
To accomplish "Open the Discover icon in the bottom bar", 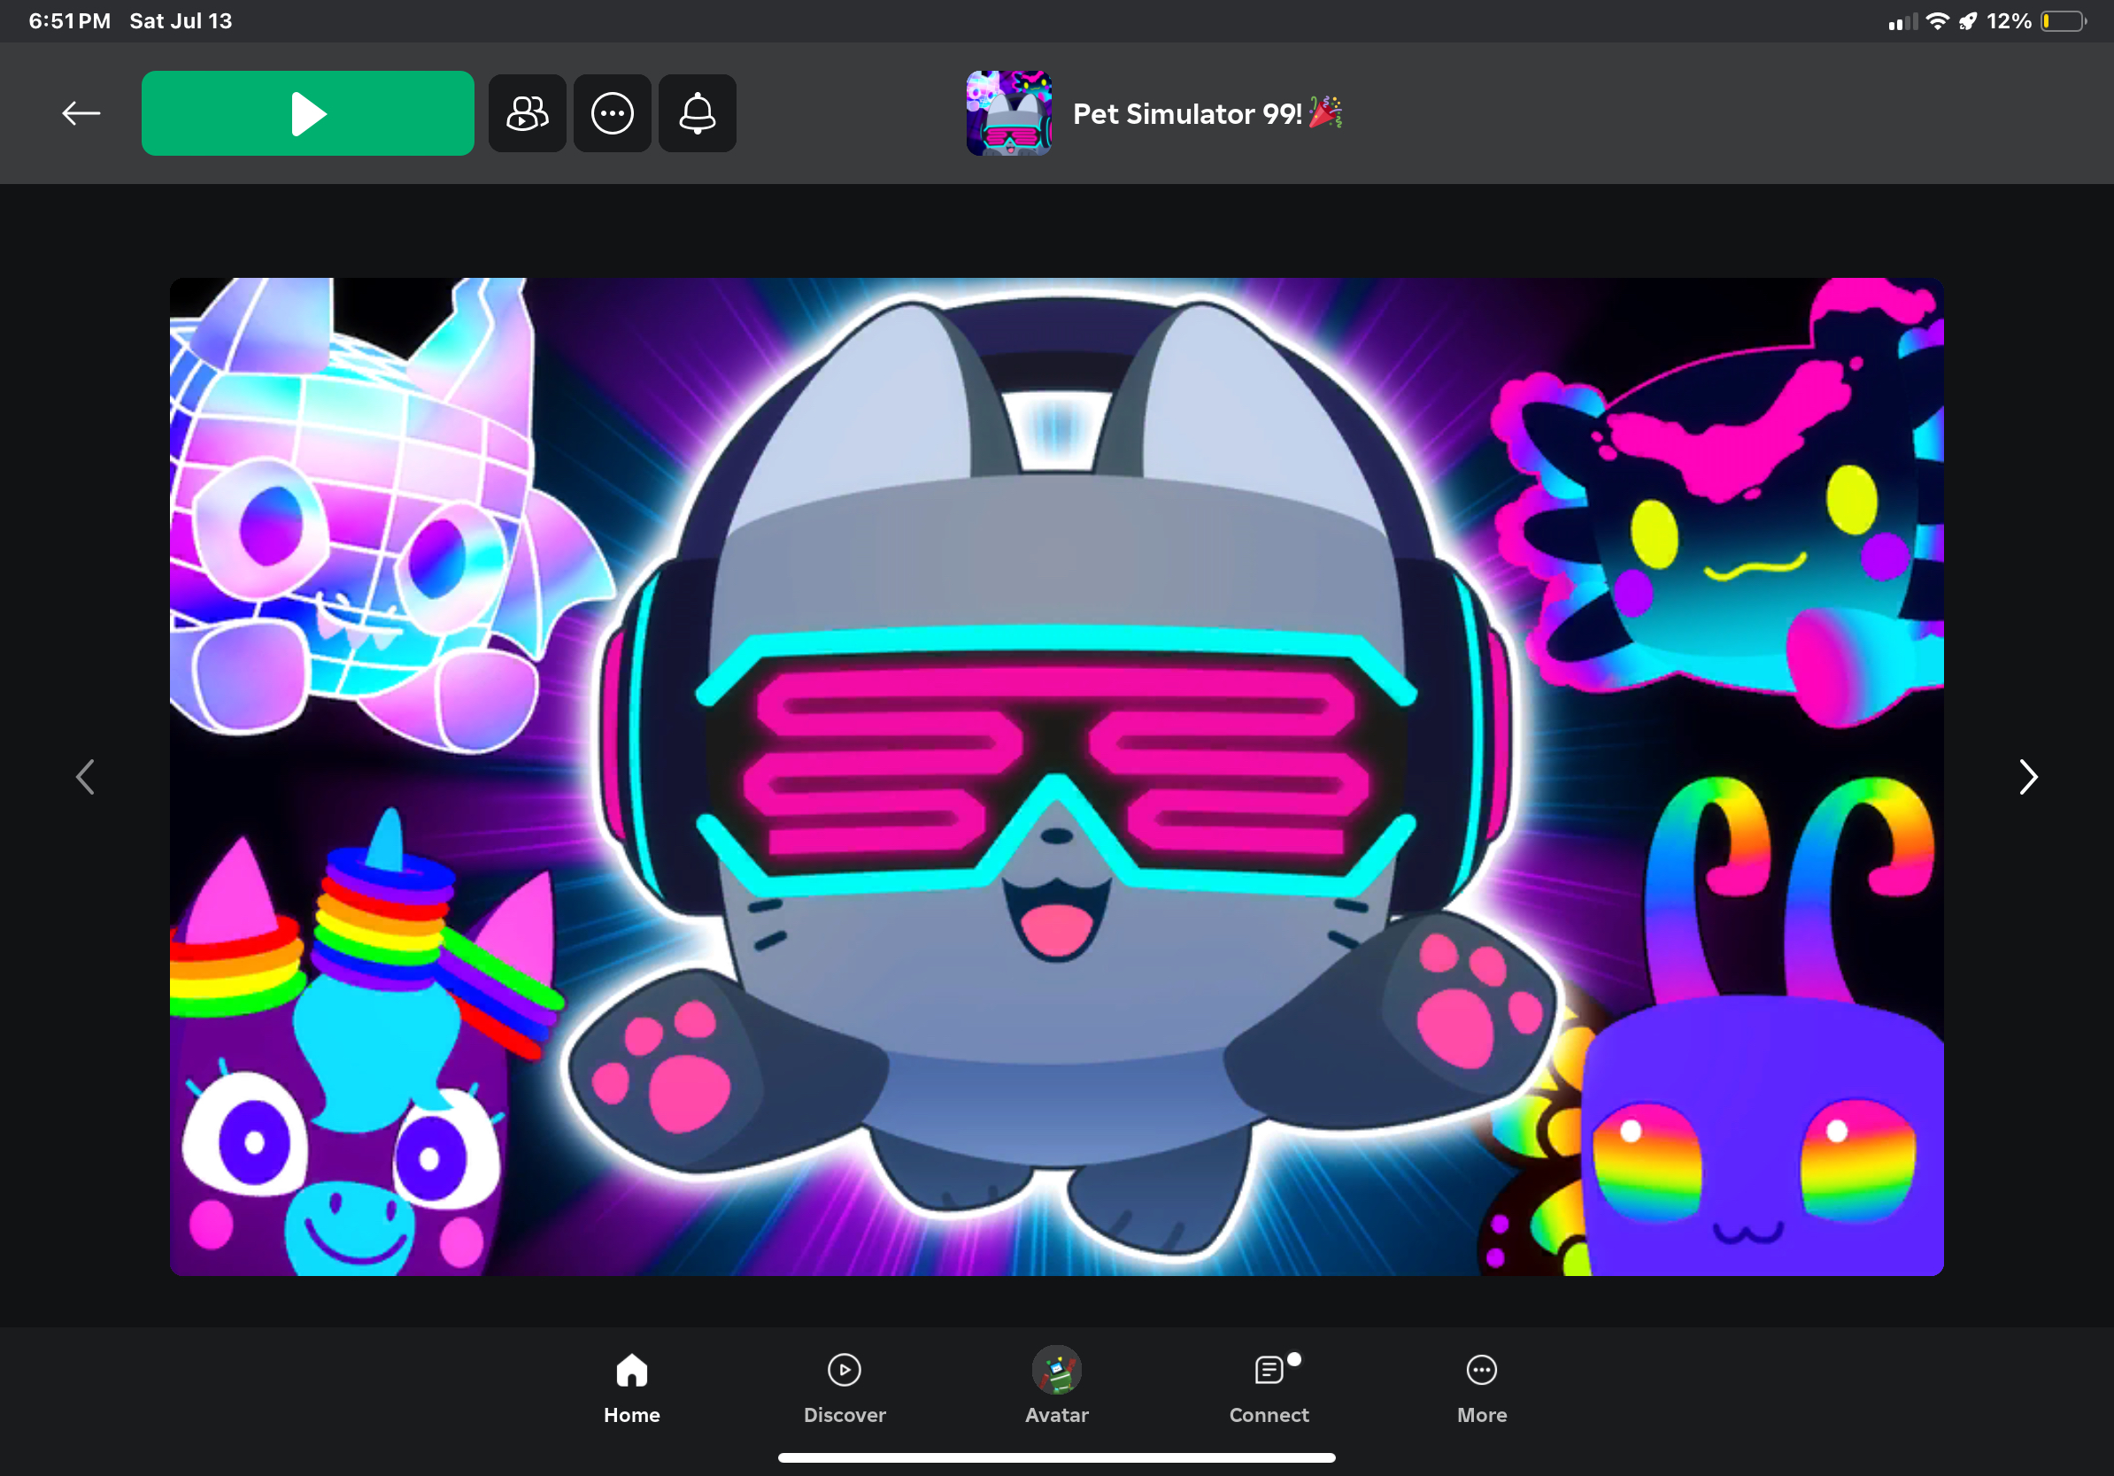I will tap(844, 1370).
